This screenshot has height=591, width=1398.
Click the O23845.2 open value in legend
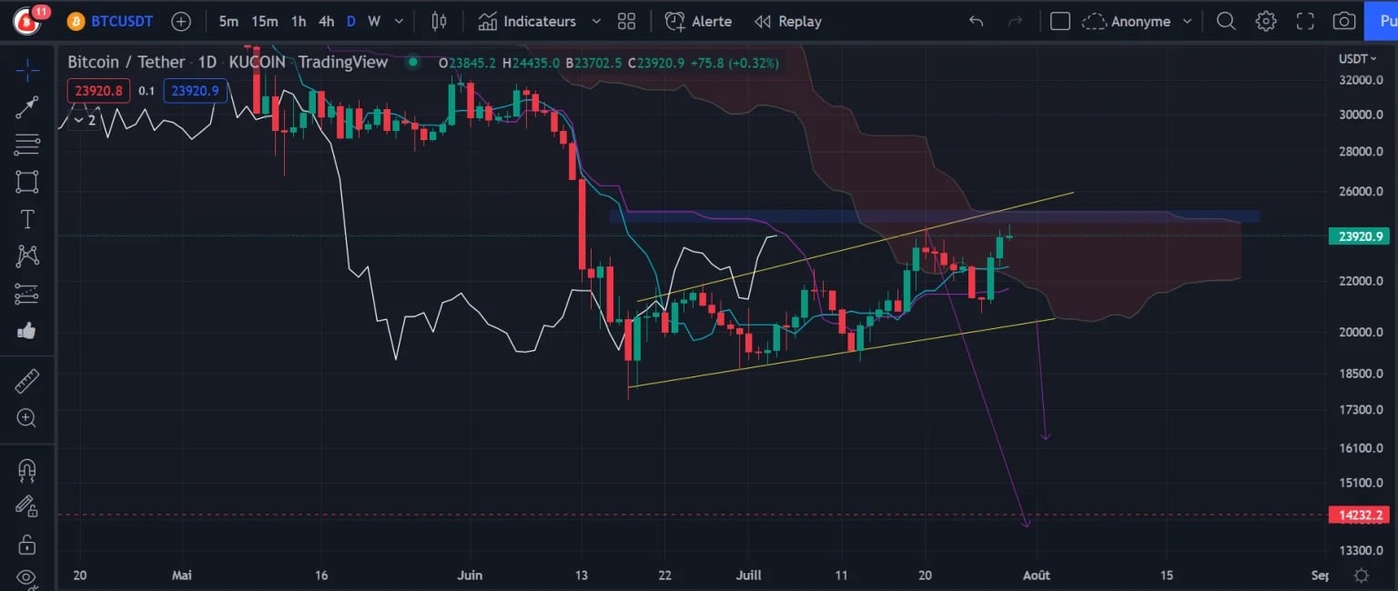[x=467, y=63]
